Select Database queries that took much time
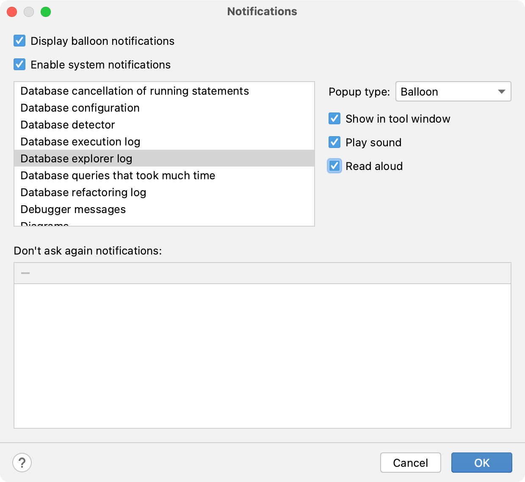 click(x=118, y=175)
